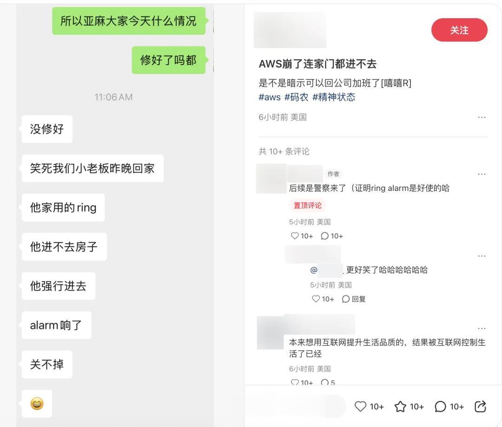Like the post with bottom heart icon
The width and height of the screenshot is (502, 427).
click(360, 407)
